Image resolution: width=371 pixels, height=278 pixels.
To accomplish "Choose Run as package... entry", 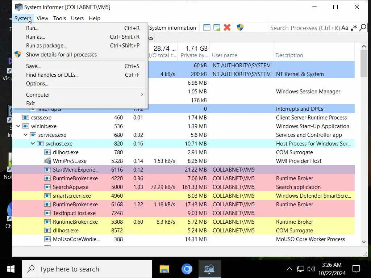I will [x=80, y=46].
